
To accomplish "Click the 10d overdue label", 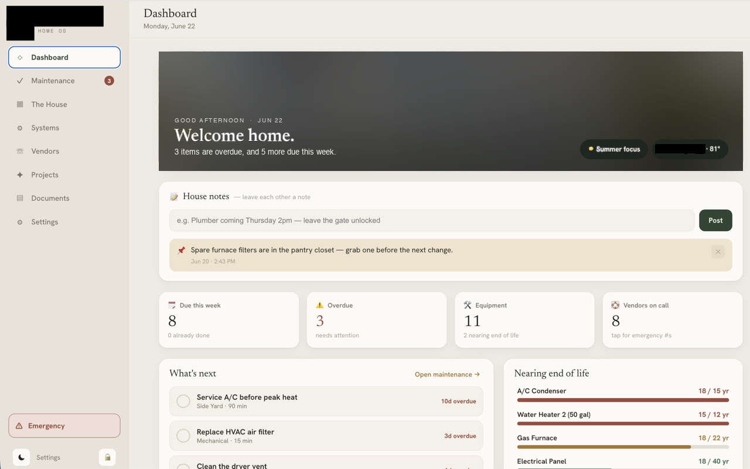I will (x=458, y=401).
